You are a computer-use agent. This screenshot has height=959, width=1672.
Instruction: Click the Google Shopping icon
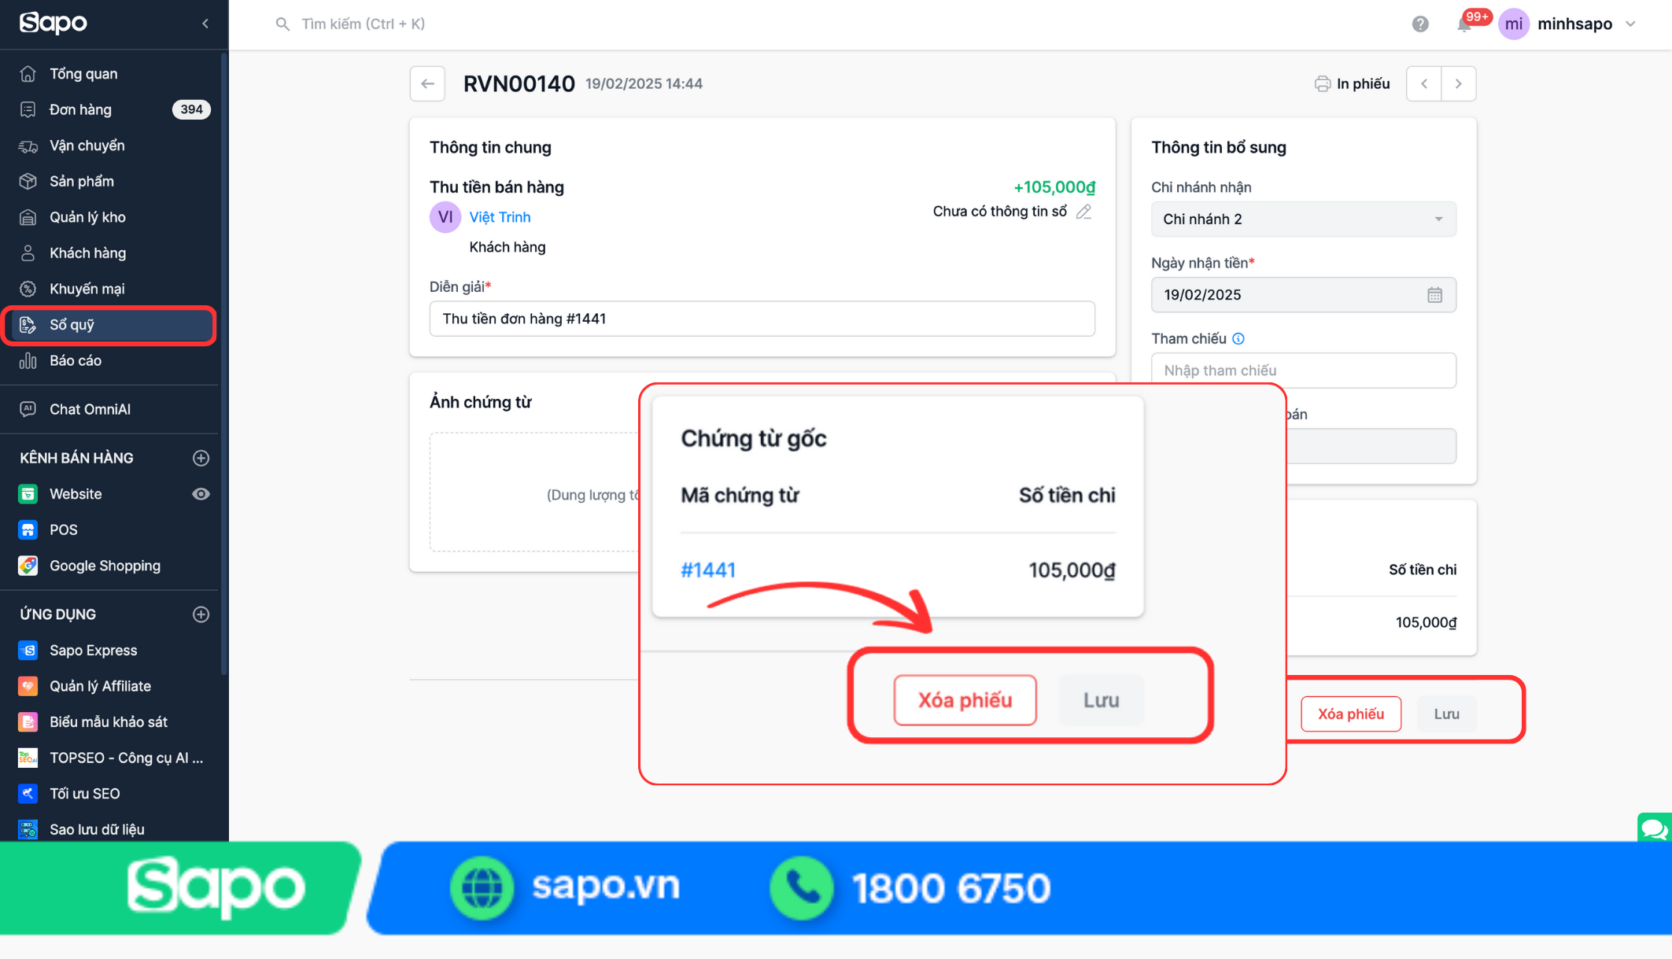(x=28, y=566)
